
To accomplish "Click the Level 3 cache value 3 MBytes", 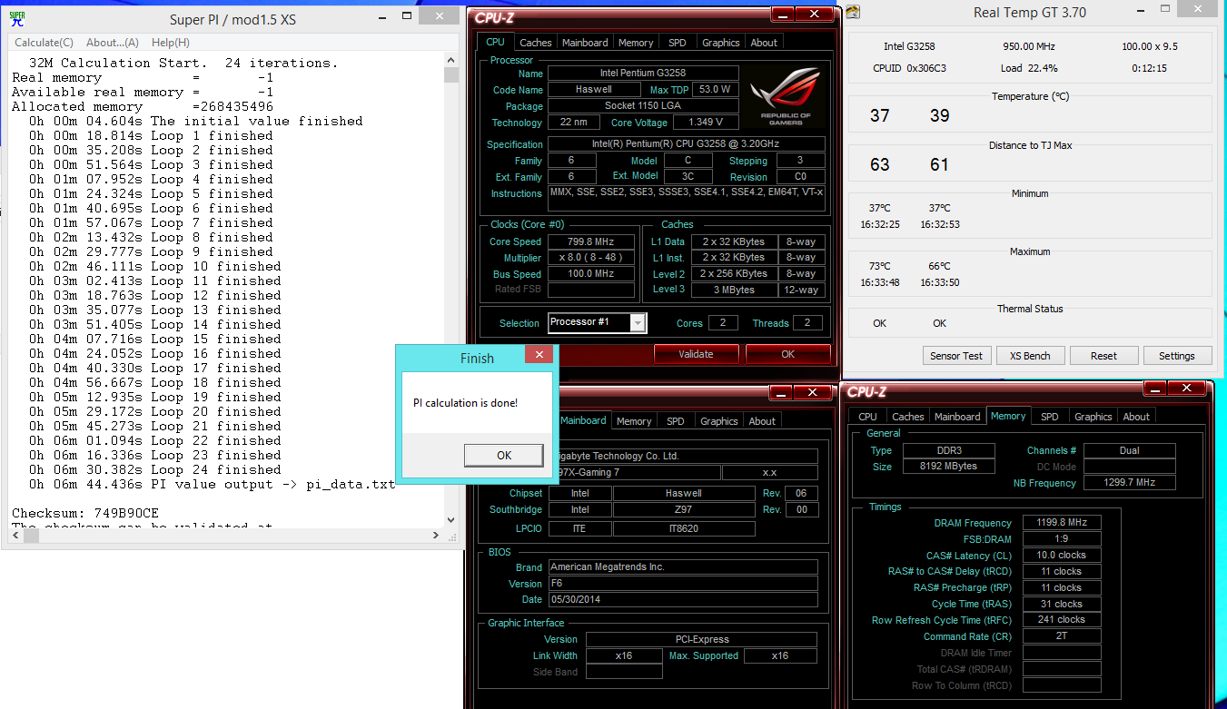I will click(735, 290).
